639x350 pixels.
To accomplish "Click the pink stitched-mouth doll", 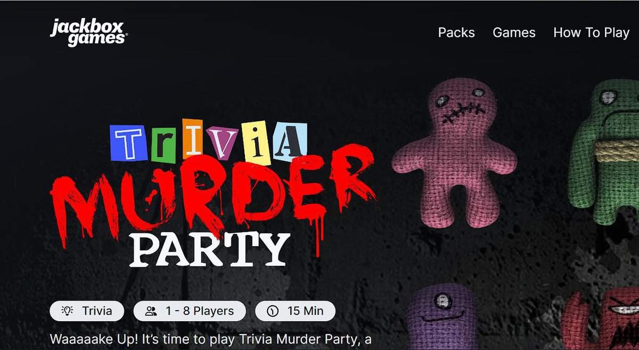I will [x=454, y=152].
